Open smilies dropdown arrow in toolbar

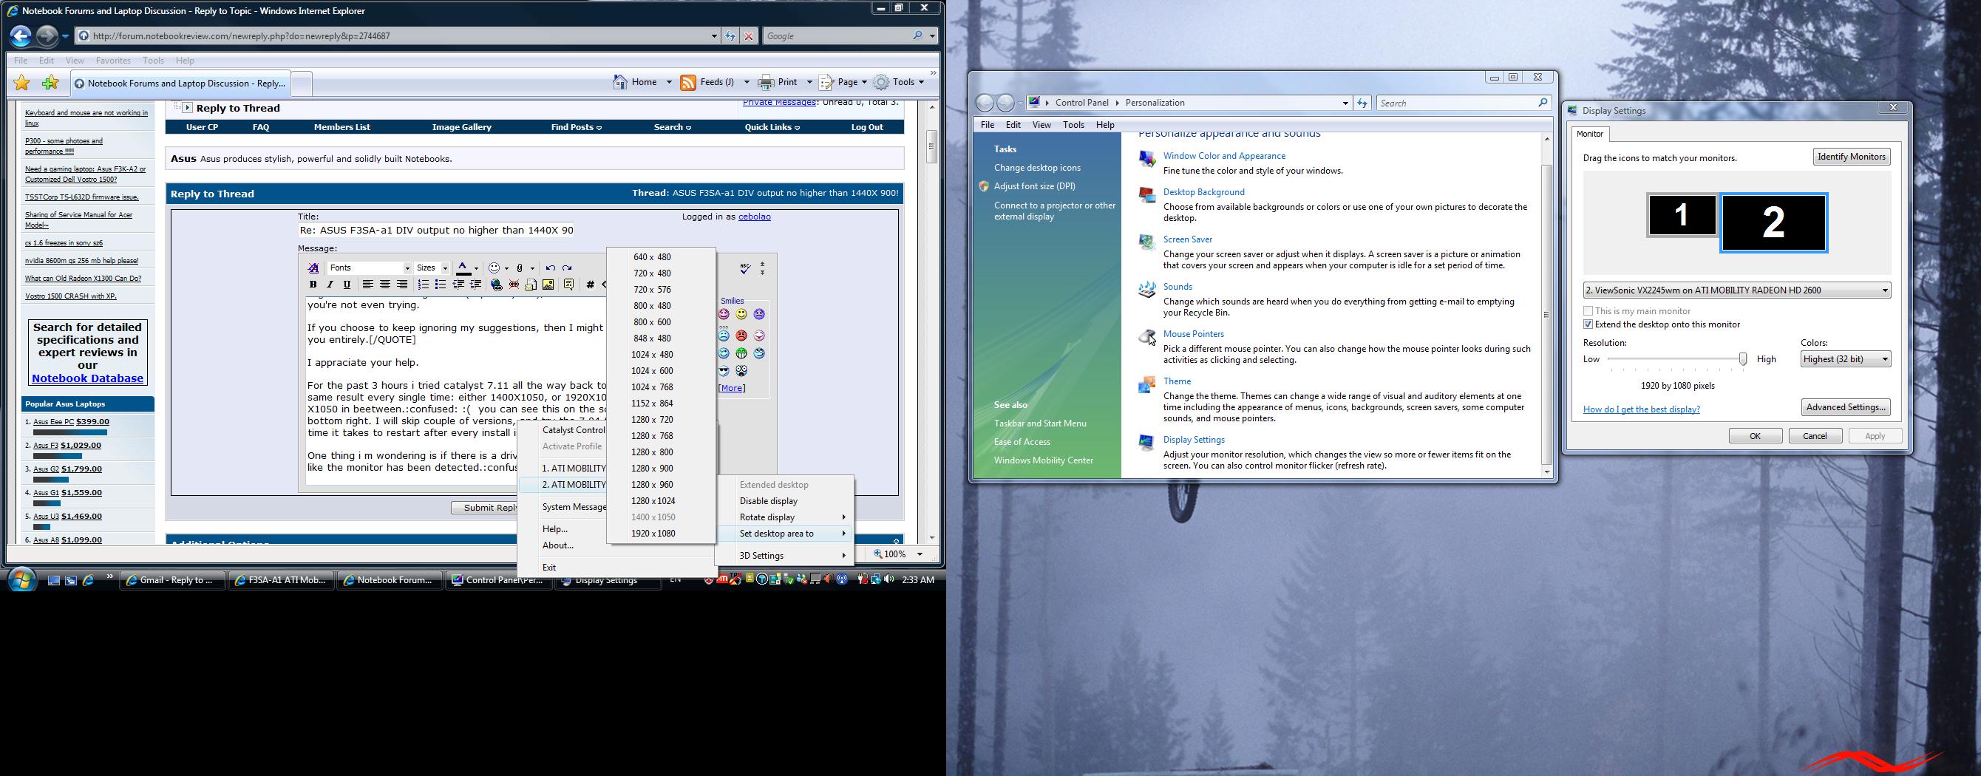(x=507, y=268)
